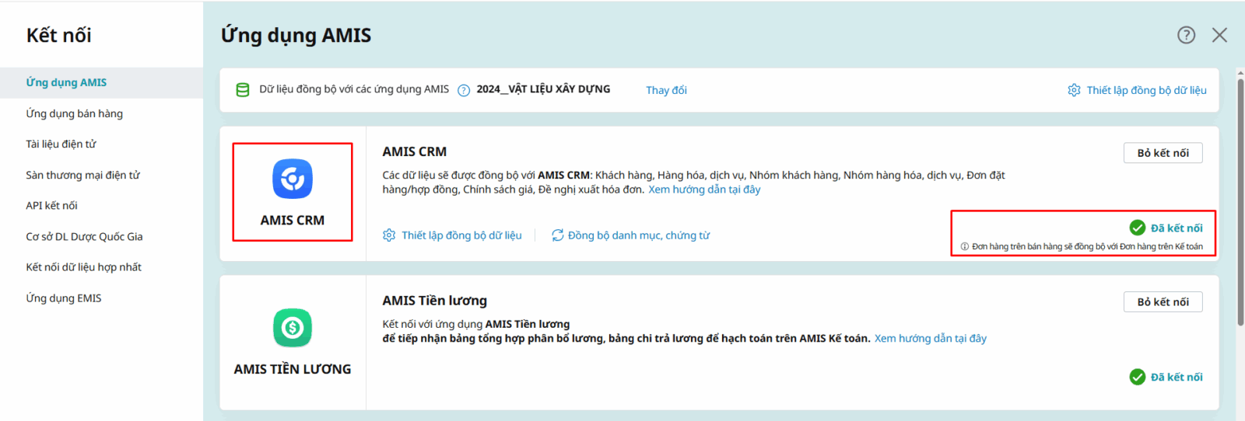Click info icon beside synced data label
The height and width of the screenshot is (421, 1245).
464,90
